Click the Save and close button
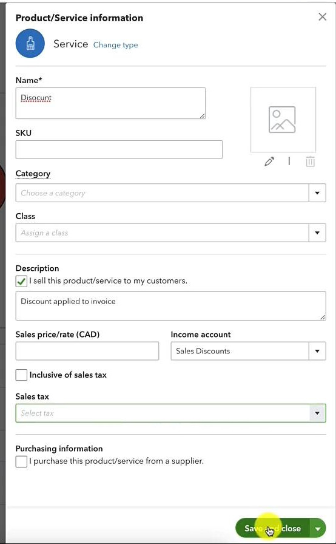Image resolution: width=336 pixels, height=544 pixels. [272, 528]
